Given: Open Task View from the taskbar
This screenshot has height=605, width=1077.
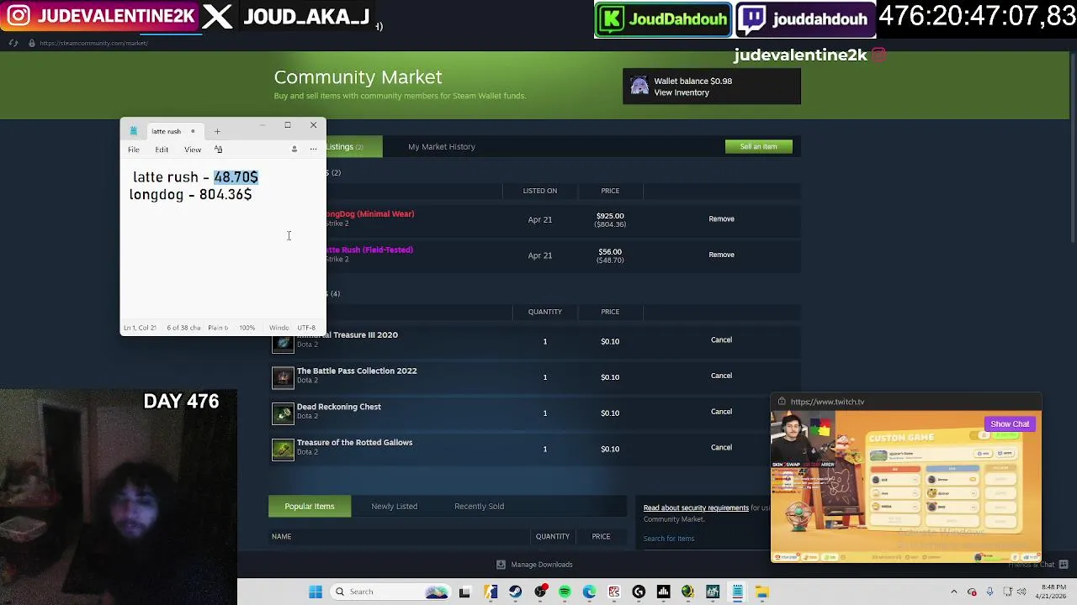Looking at the screenshot, I should pos(464,592).
